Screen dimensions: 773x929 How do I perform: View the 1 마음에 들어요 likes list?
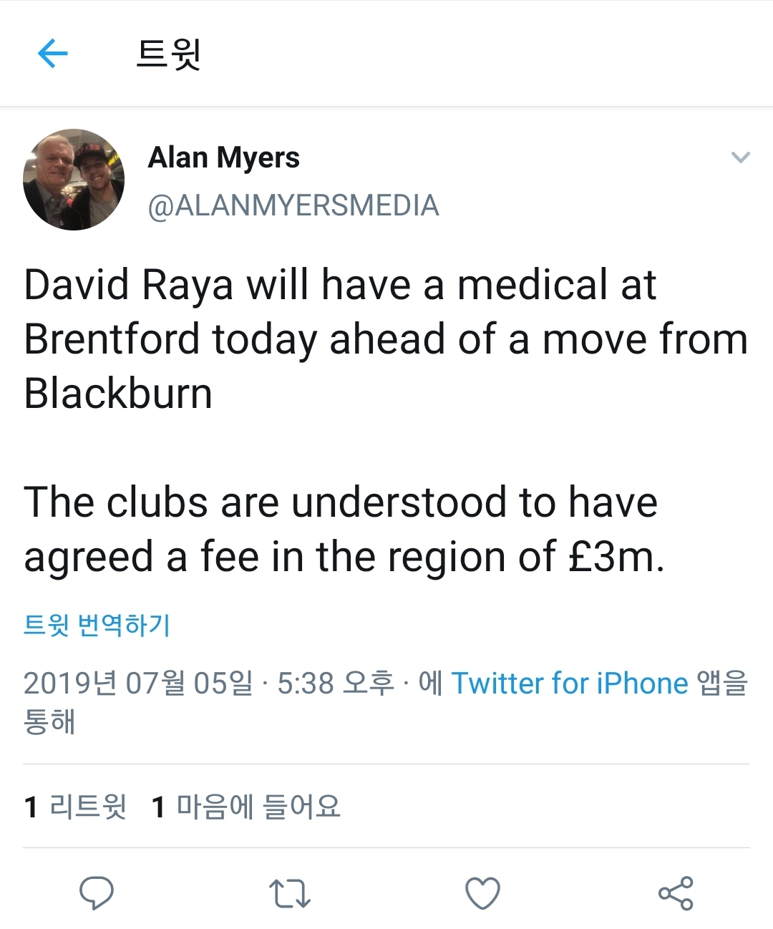(246, 807)
